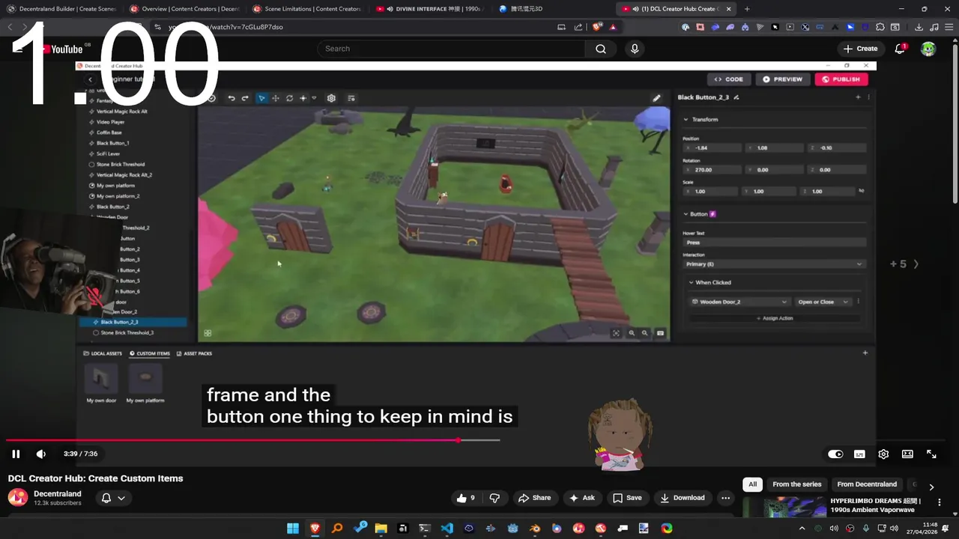Click the Ask button
Screen dimensions: 959x539
581,498
